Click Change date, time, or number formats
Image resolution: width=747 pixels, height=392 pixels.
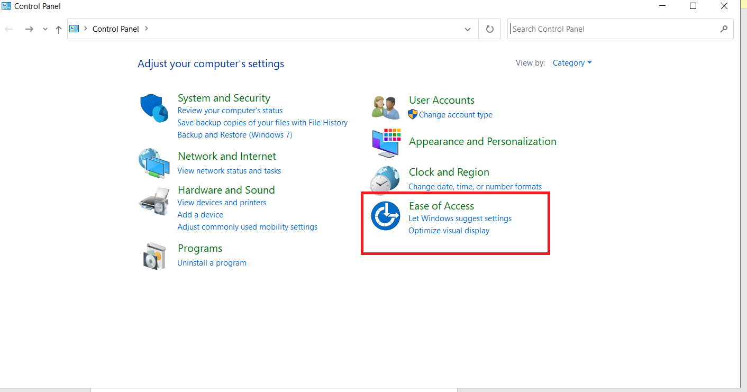[475, 187]
